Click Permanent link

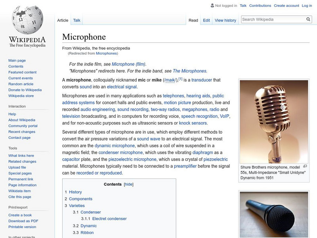click(x=21, y=179)
